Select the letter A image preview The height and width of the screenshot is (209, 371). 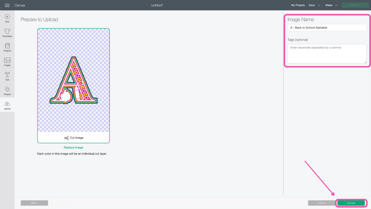tap(73, 80)
